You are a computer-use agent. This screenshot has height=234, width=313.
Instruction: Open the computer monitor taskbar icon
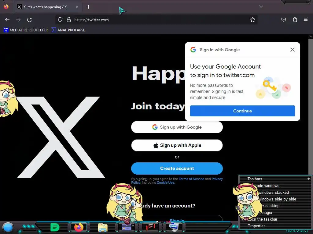(174, 227)
